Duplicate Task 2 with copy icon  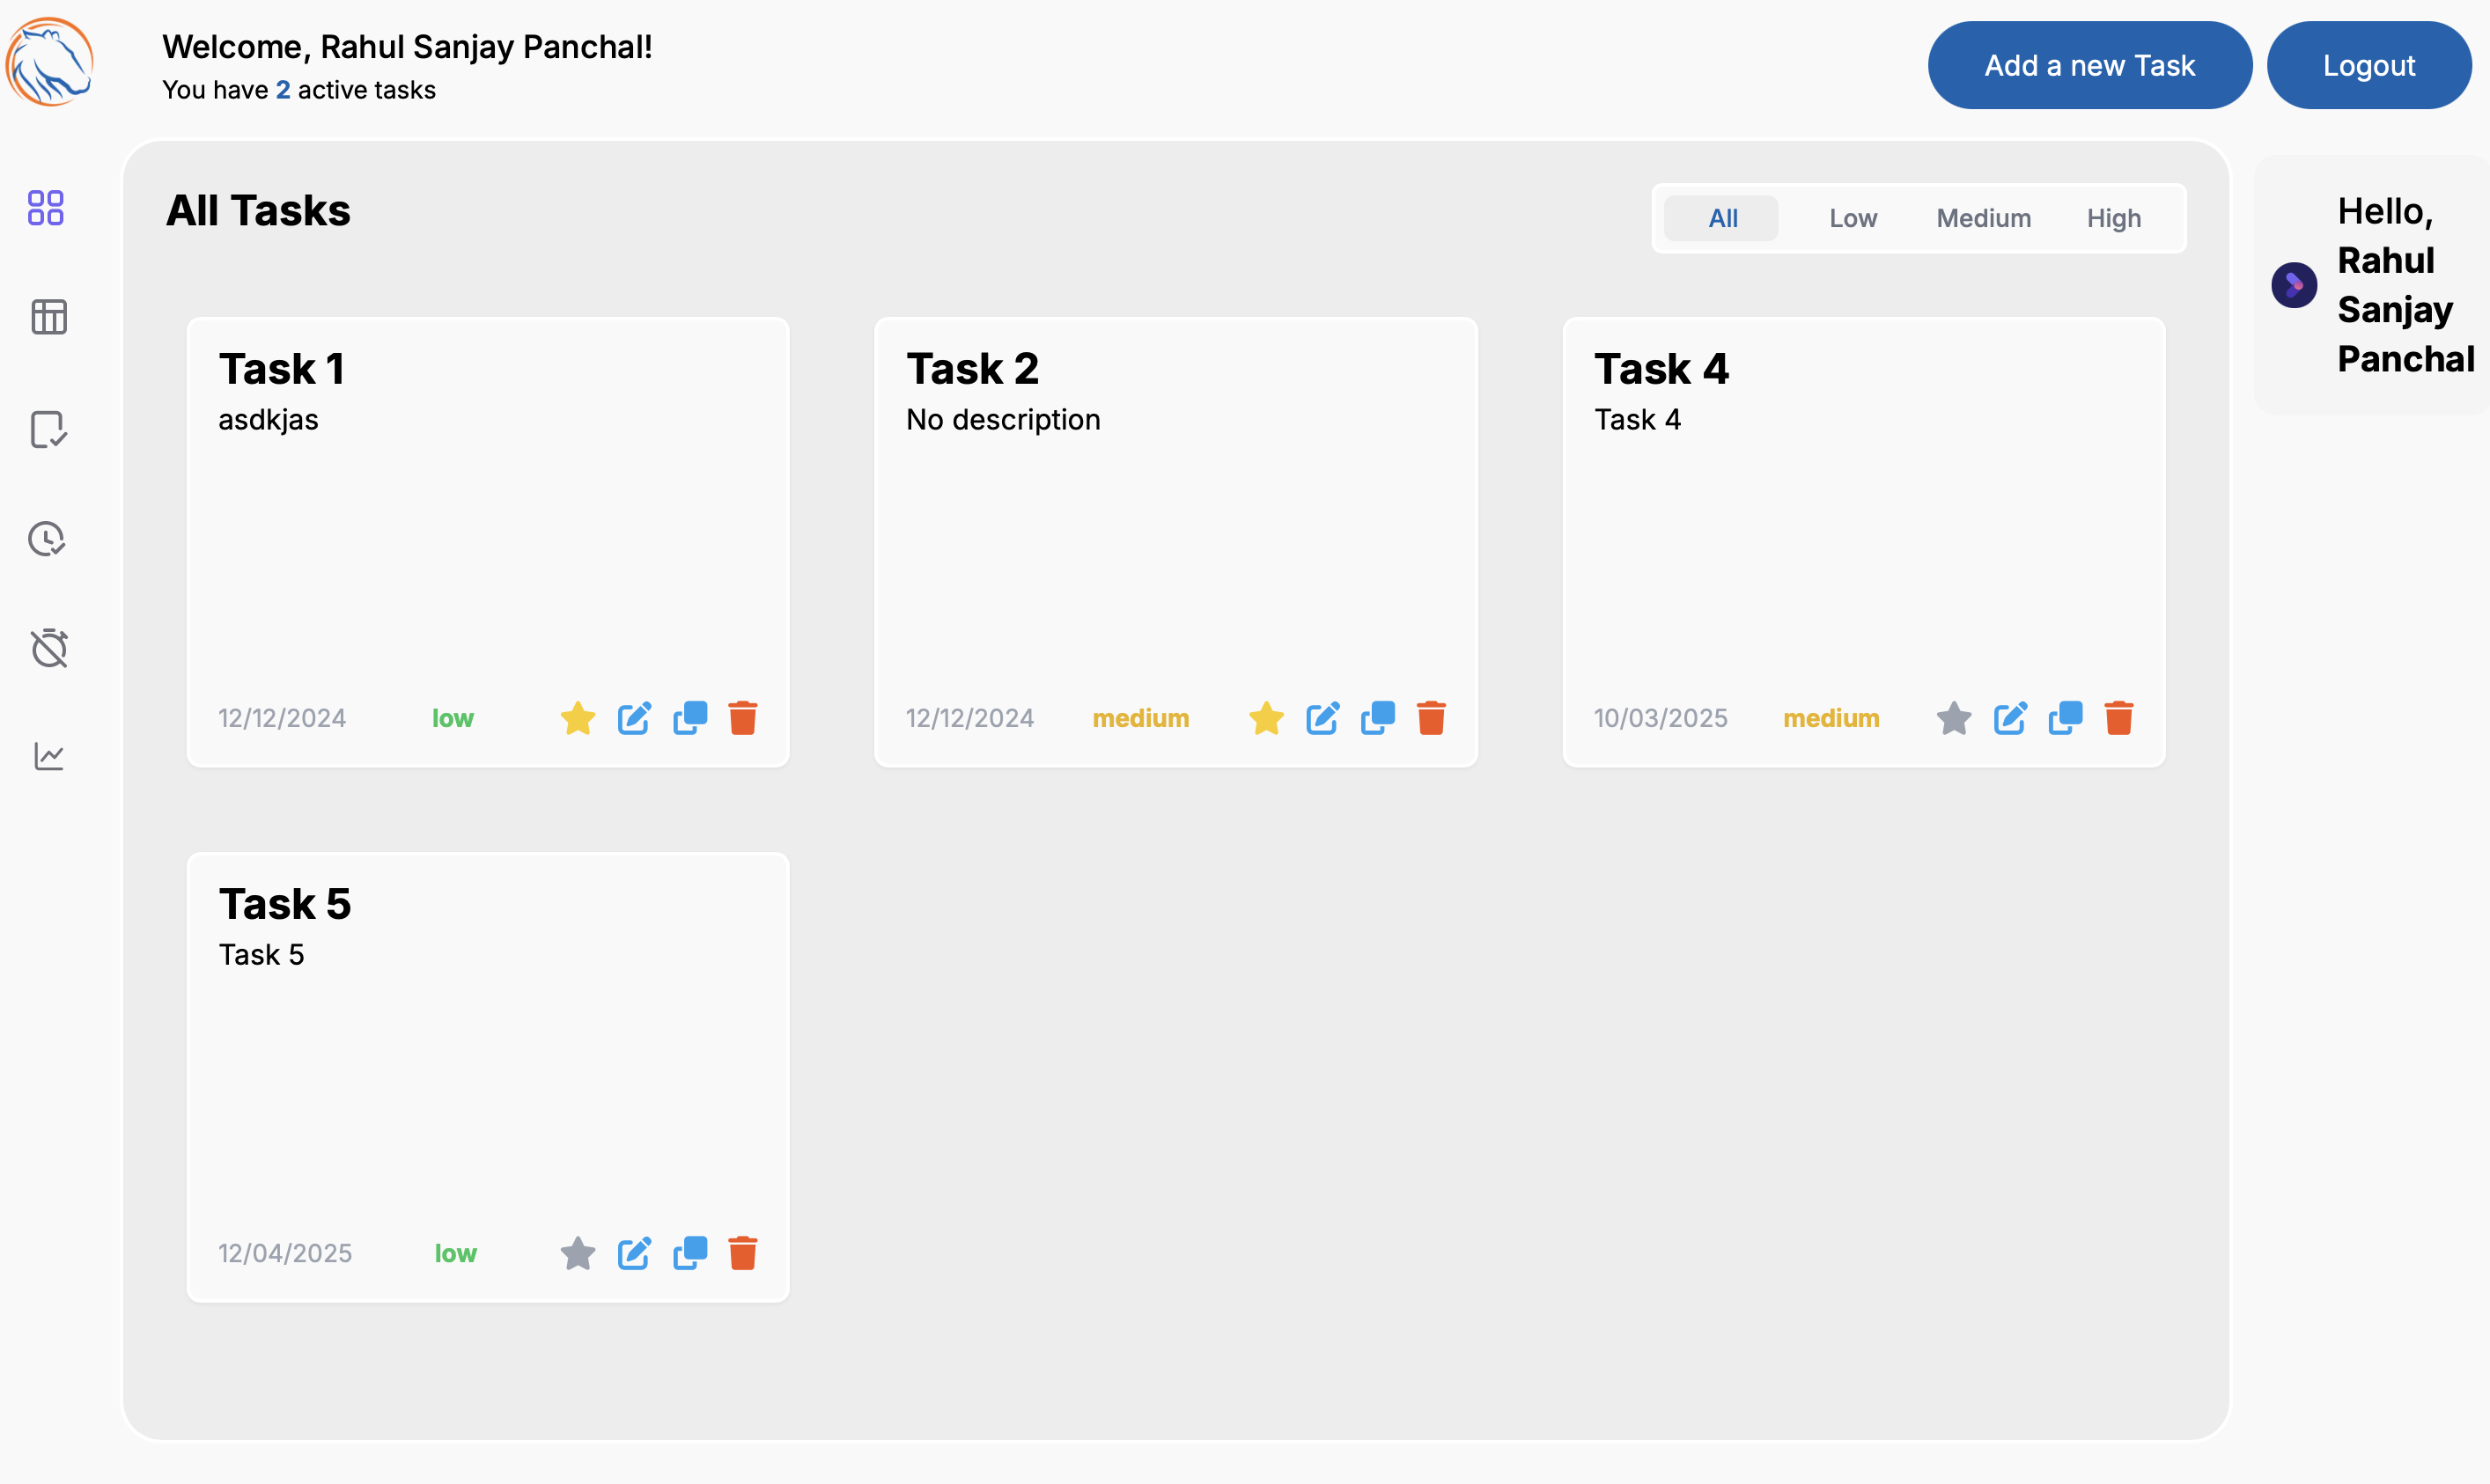pyautogui.click(x=1378, y=718)
